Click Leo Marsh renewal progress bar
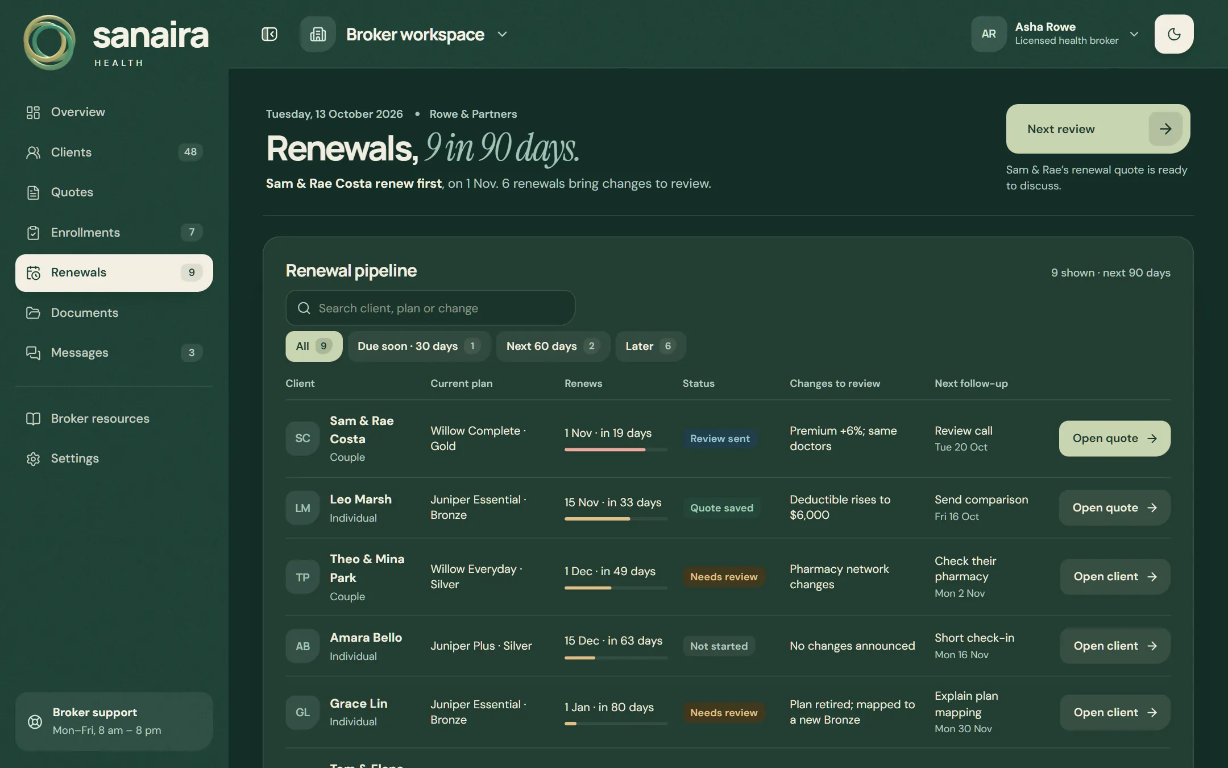Viewport: 1228px width, 768px height. pos(616,519)
